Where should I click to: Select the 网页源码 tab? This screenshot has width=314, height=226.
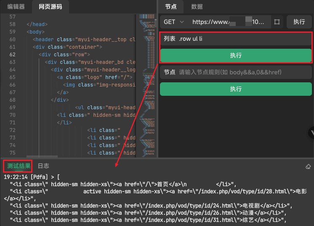[x=50, y=7]
